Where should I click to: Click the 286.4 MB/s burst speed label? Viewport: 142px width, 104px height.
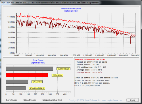57,75
